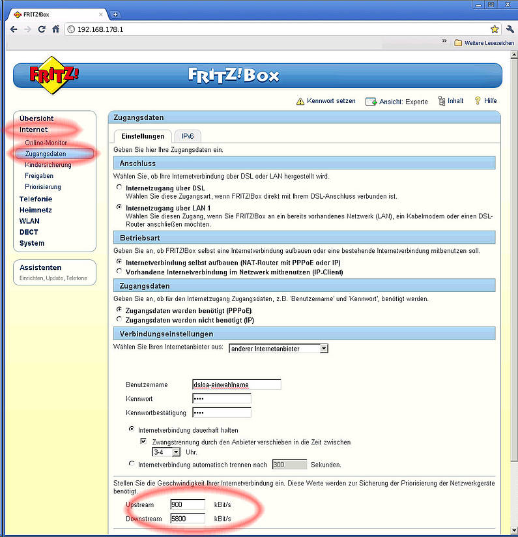Image resolution: width=518 pixels, height=537 pixels.
Task: Click the Downstream kBit/s input field
Action: pyautogui.click(x=188, y=519)
